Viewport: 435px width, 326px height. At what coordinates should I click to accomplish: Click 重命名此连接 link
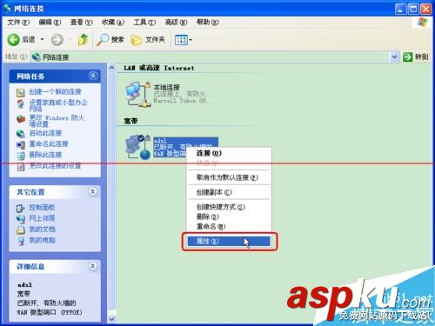[49, 143]
